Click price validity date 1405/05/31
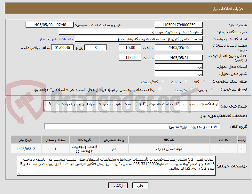Image resolution: width=252 pixels, height=194 pixels. 179,58
